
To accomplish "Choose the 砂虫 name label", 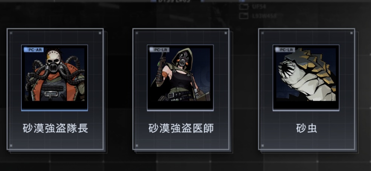I will click(307, 128).
